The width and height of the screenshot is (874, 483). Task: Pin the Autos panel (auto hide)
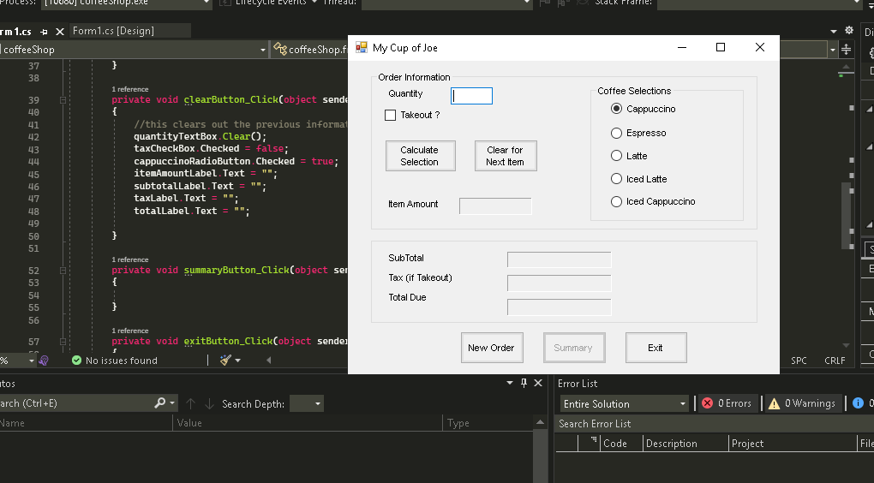[x=524, y=383]
